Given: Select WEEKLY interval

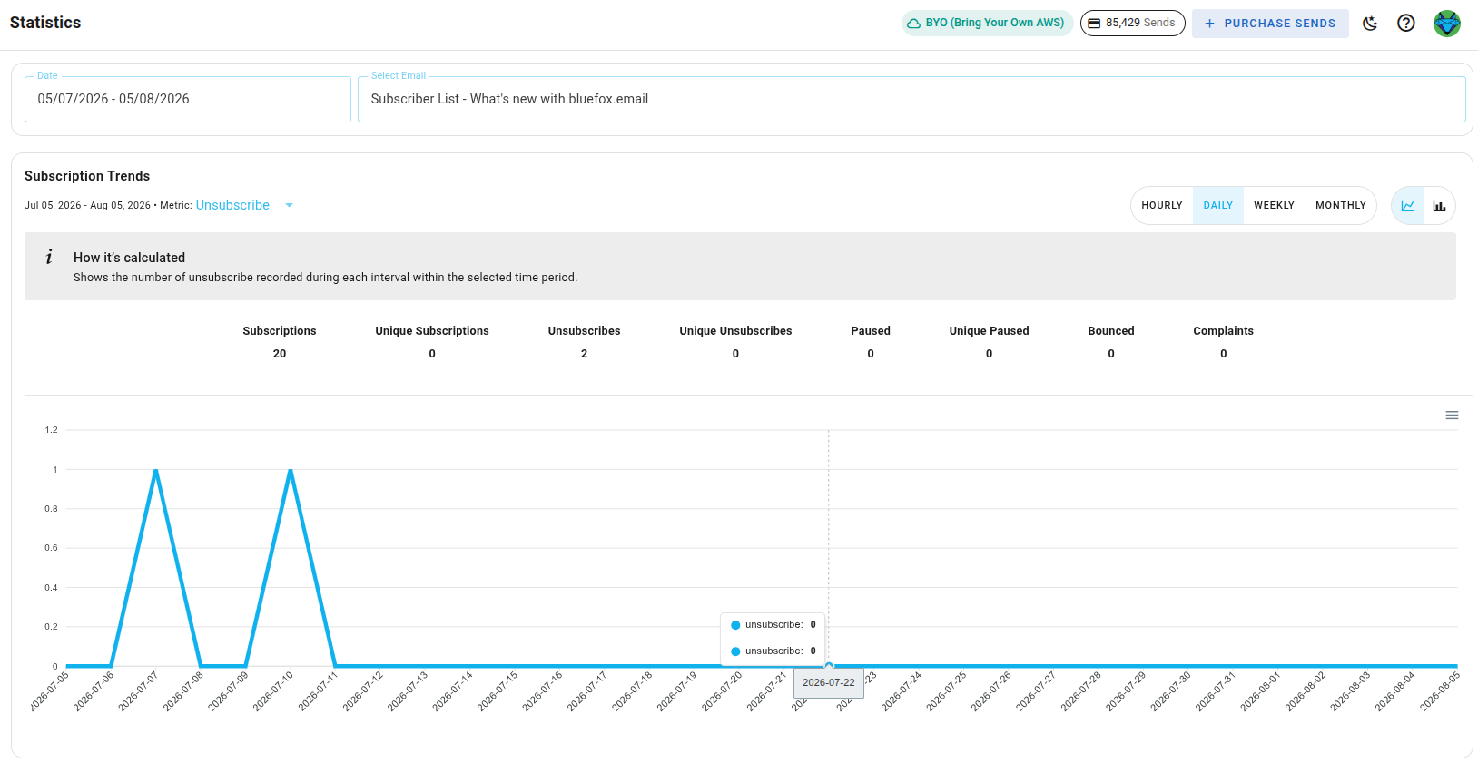Looking at the screenshot, I should point(1274,206).
